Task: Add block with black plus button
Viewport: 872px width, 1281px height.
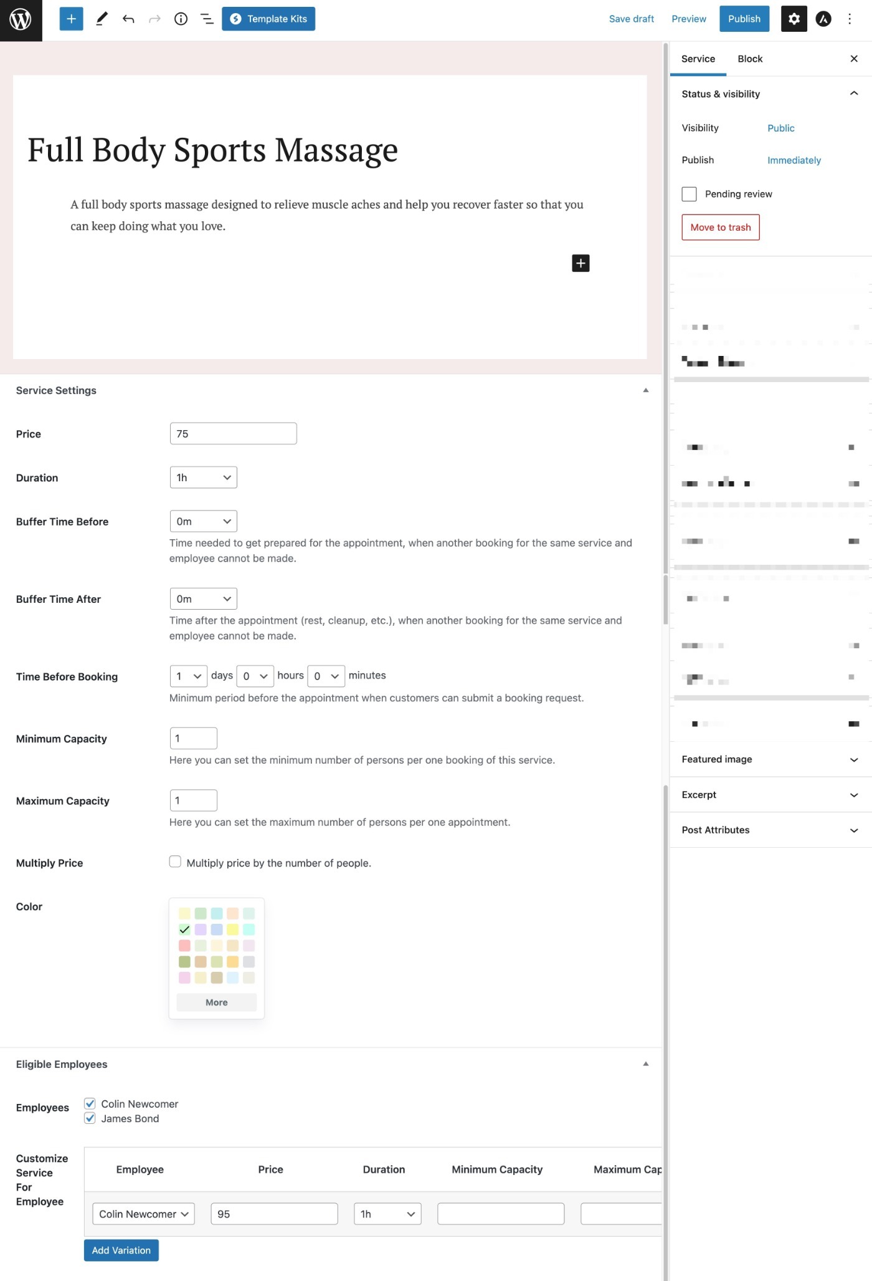Action: pyautogui.click(x=581, y=263)
